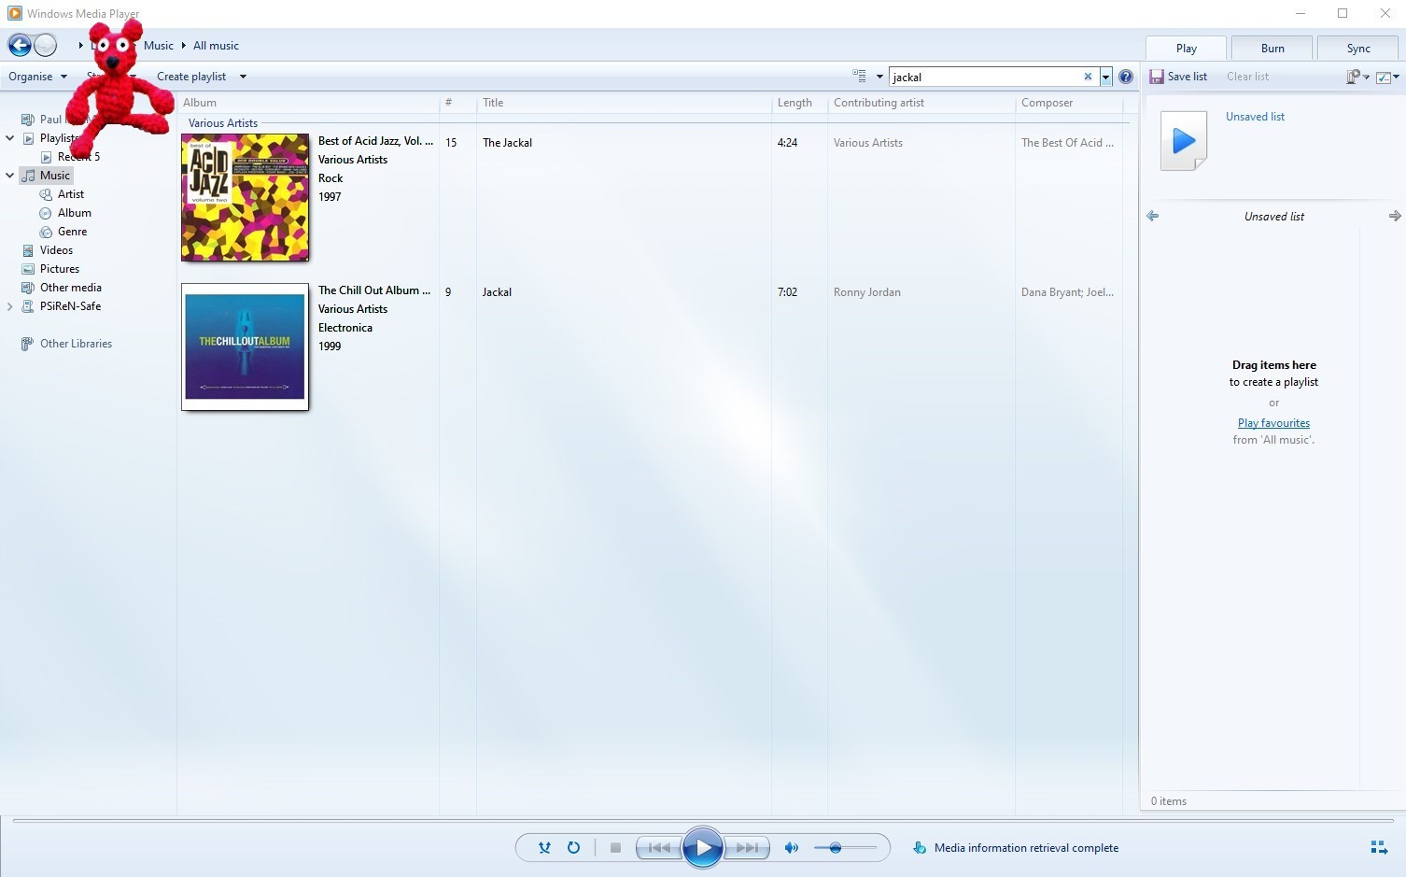Viewport: 1406px width, 877px height.
Task: Click the media information status icon
Action: tap(920, 848)
